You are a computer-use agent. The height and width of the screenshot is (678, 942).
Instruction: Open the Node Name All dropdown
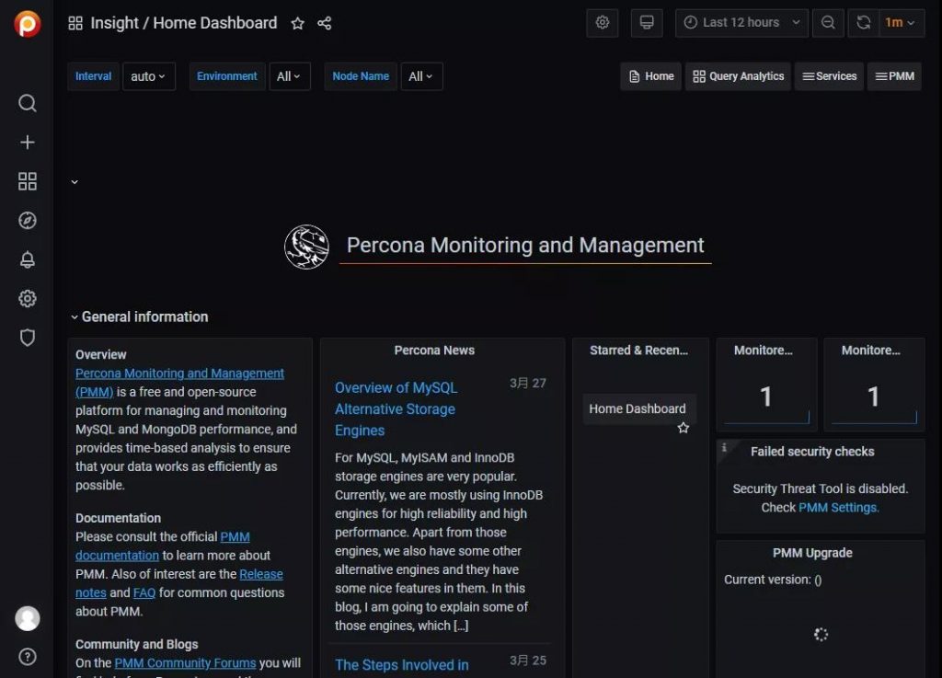pyautogui.click(x=421, y=76)
